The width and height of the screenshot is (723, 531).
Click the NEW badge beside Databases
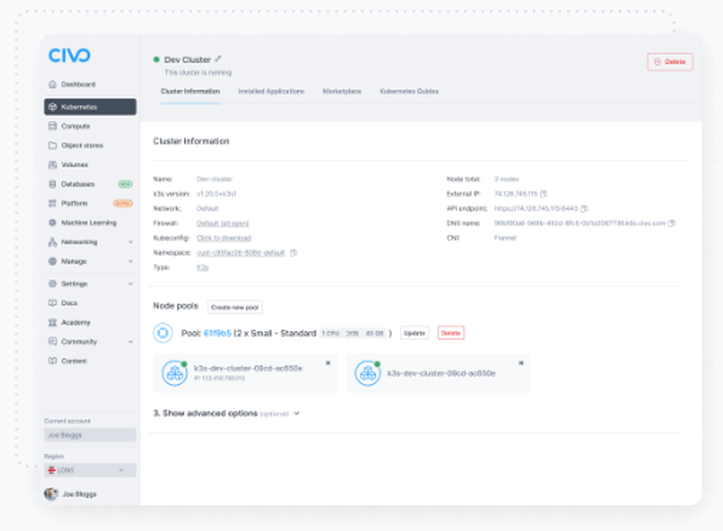pyautogui.click(x=125, y=184)
